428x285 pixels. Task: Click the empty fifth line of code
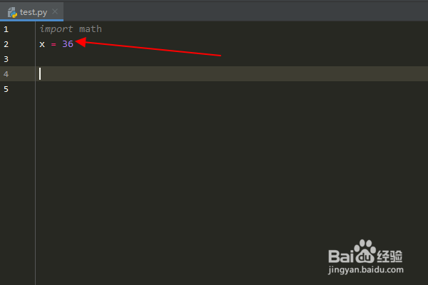click(231, 89)
